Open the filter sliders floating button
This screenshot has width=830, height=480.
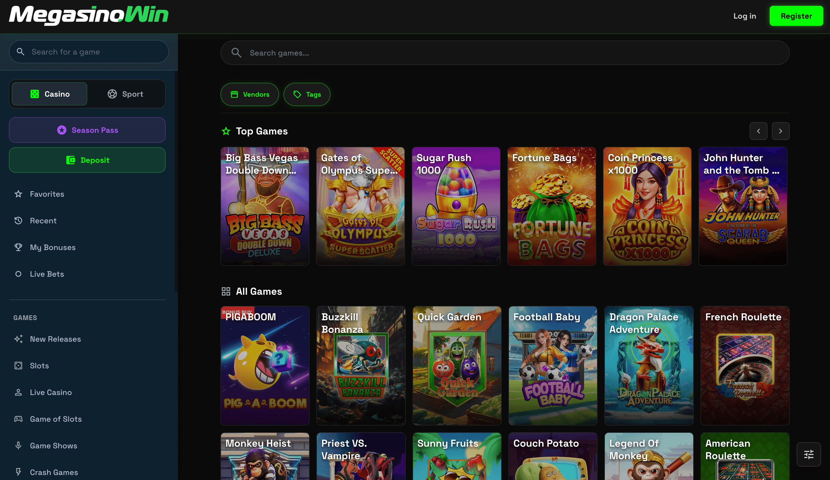pos(809,454)
